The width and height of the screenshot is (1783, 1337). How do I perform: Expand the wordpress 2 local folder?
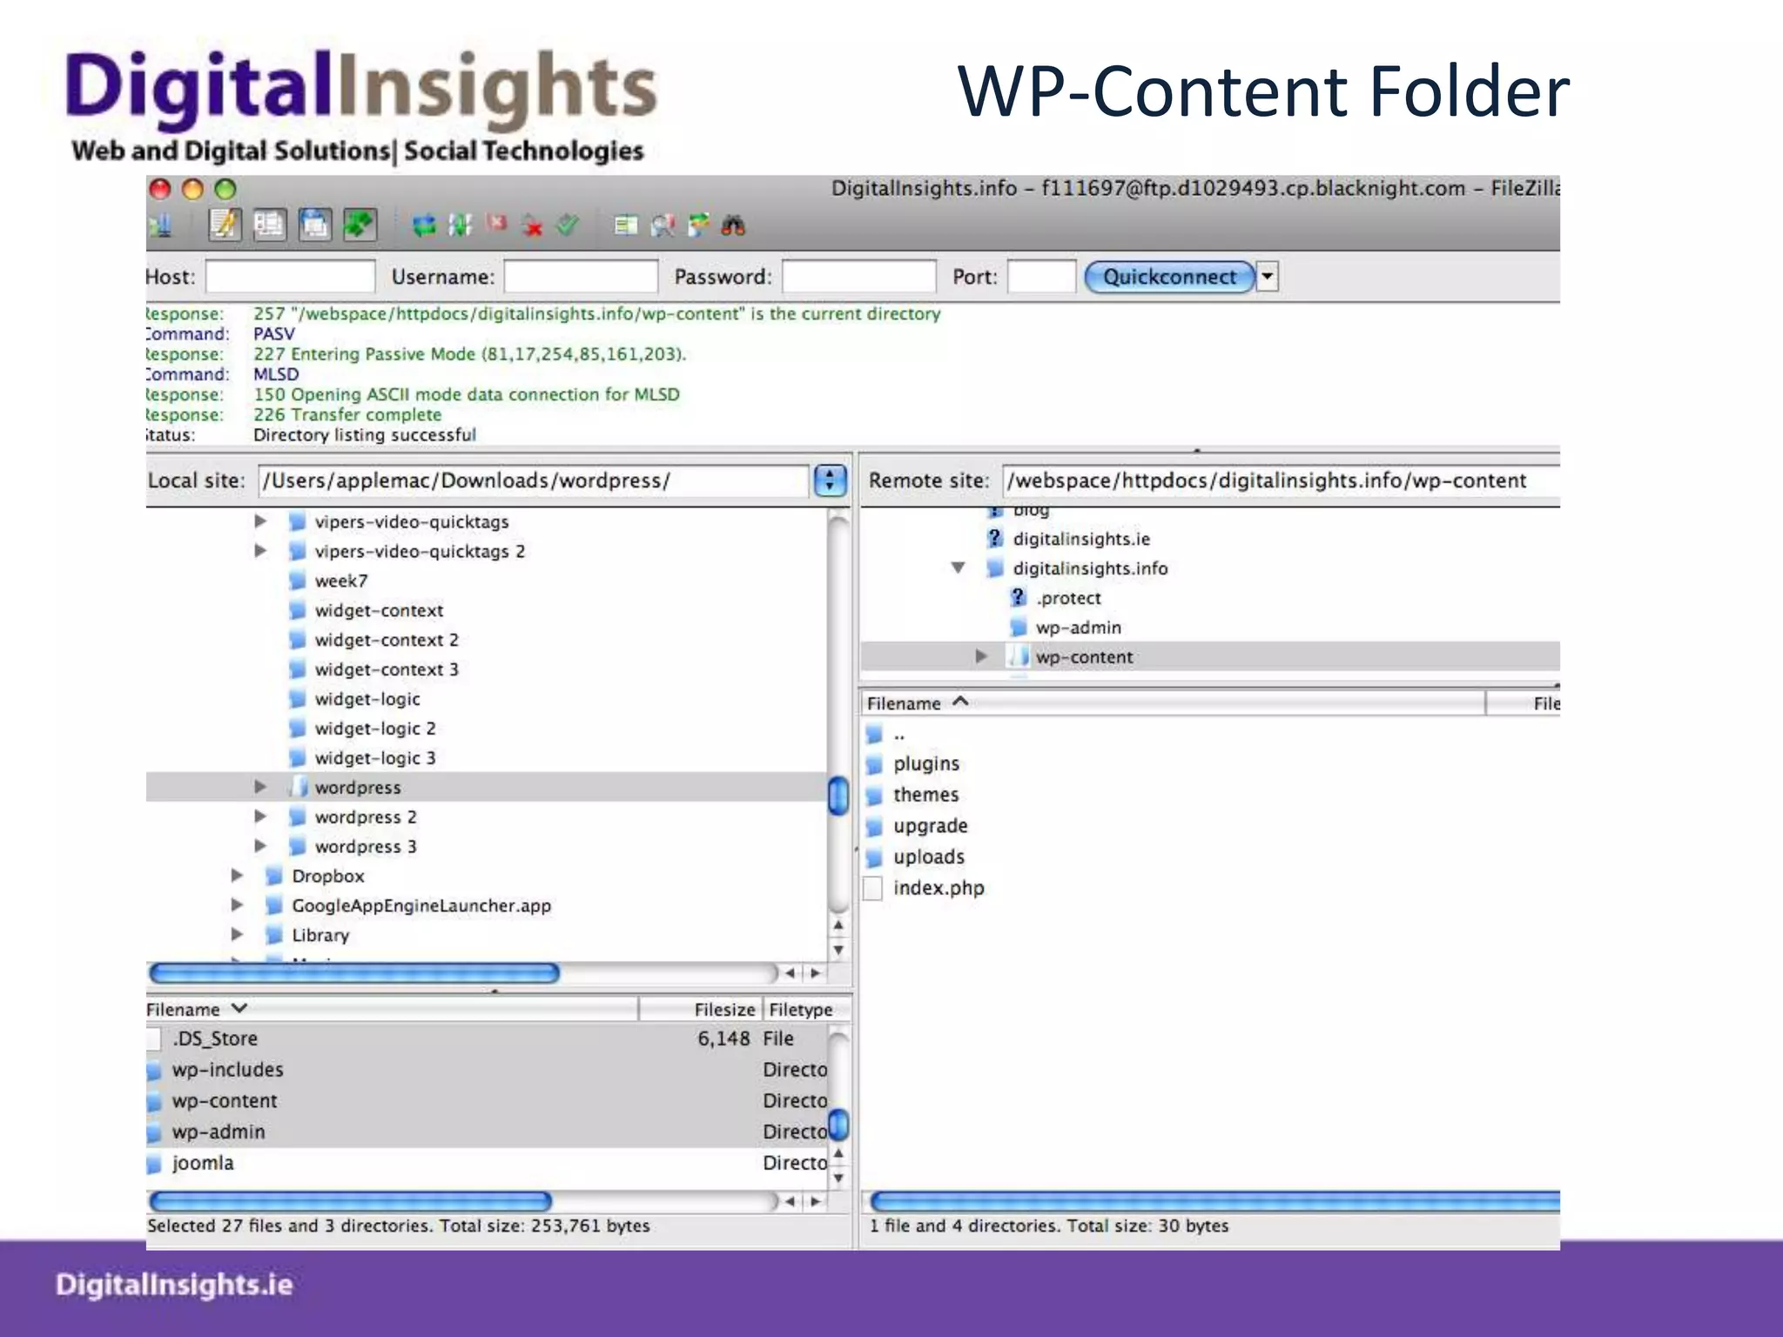[x=259, y=816]
